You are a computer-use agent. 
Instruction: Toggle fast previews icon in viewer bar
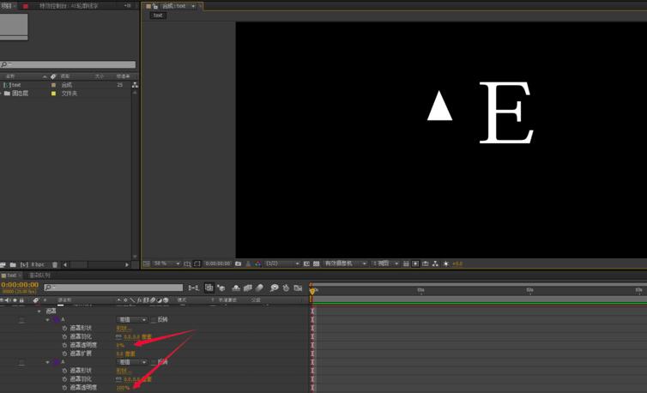415,263
